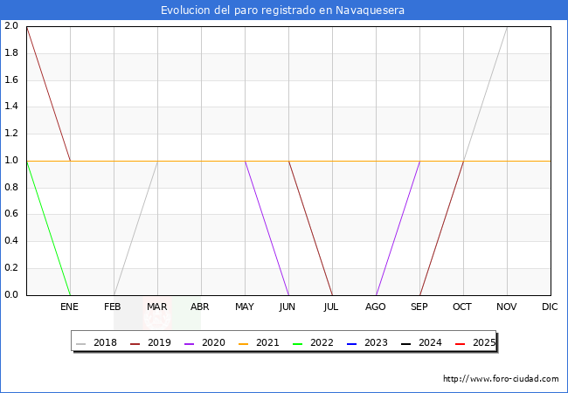
Task: Click the 2022 green legend swatch
Action: 297,343
